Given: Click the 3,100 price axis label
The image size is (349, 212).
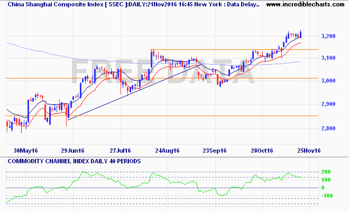Looking at the screenshot, I should coord(328,58).
